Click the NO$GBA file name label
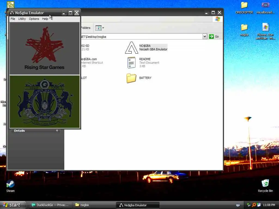Screen dimensions: 279x209 tap(145, 46)
